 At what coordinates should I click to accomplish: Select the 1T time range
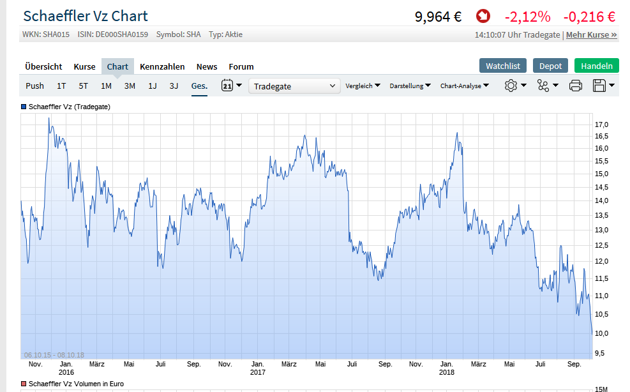(61, 86)
